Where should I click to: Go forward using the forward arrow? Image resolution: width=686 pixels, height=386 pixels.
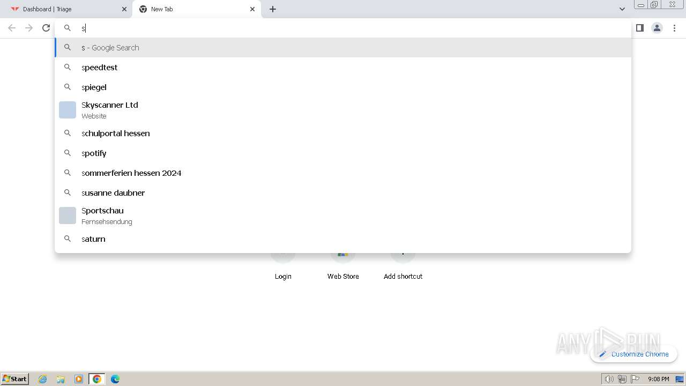pyautogui.click(x=29, y=28)
